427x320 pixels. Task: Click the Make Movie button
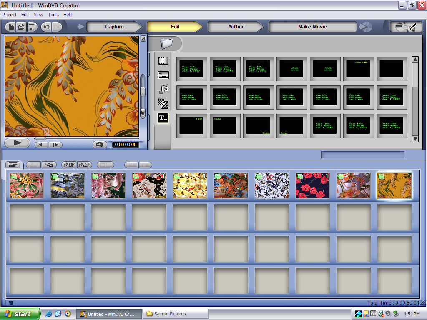(312, 27)
